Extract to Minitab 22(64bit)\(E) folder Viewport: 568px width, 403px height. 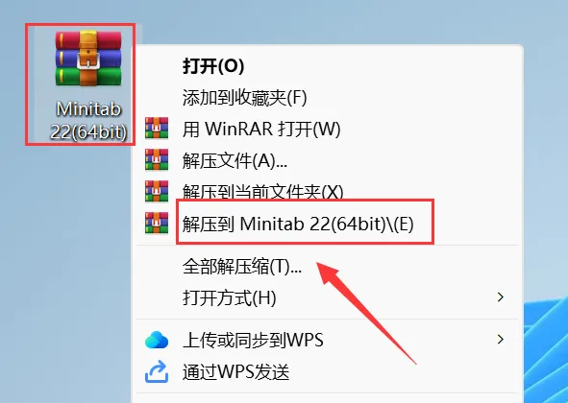point(328,224)
